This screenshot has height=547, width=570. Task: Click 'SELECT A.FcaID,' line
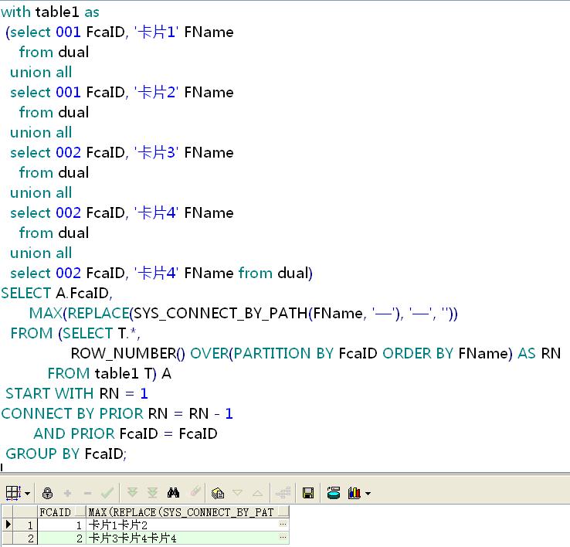56,293
